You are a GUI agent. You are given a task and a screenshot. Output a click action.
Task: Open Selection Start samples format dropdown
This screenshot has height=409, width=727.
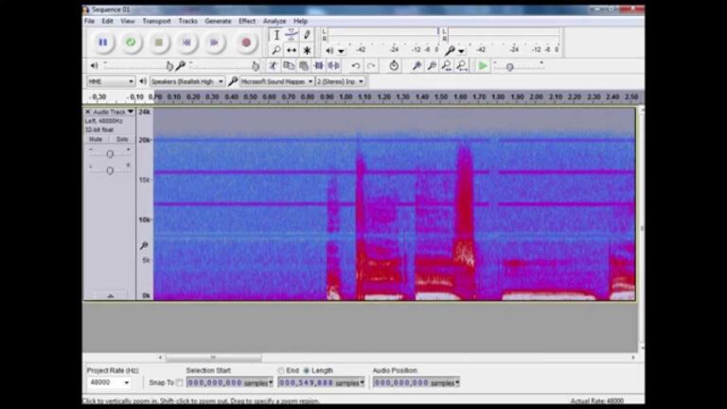(x=271, y=383)
